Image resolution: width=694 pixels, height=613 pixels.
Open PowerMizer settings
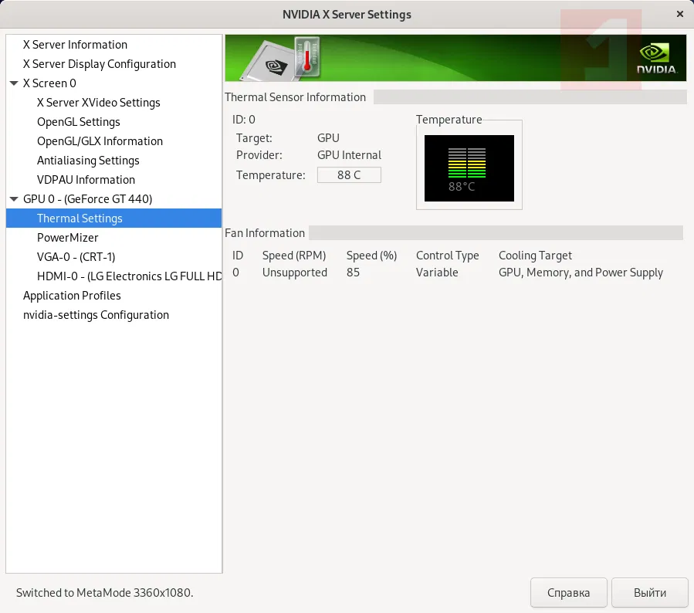(x=68, y=238)
